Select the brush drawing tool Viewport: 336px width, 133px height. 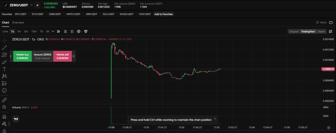click(x=4, y=62)
